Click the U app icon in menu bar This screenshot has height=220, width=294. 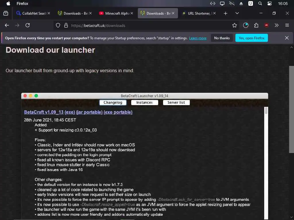[250, 3]
